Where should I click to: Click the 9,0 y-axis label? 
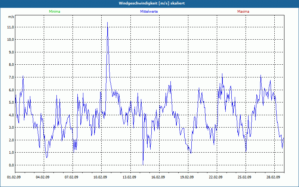[12, 52]
